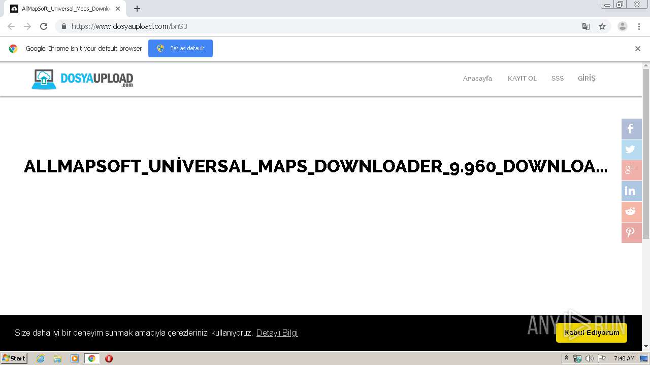Screen dimensions: 650x365
Task: Open KAYIT OL registration page
Action: (x=522, y=79)
